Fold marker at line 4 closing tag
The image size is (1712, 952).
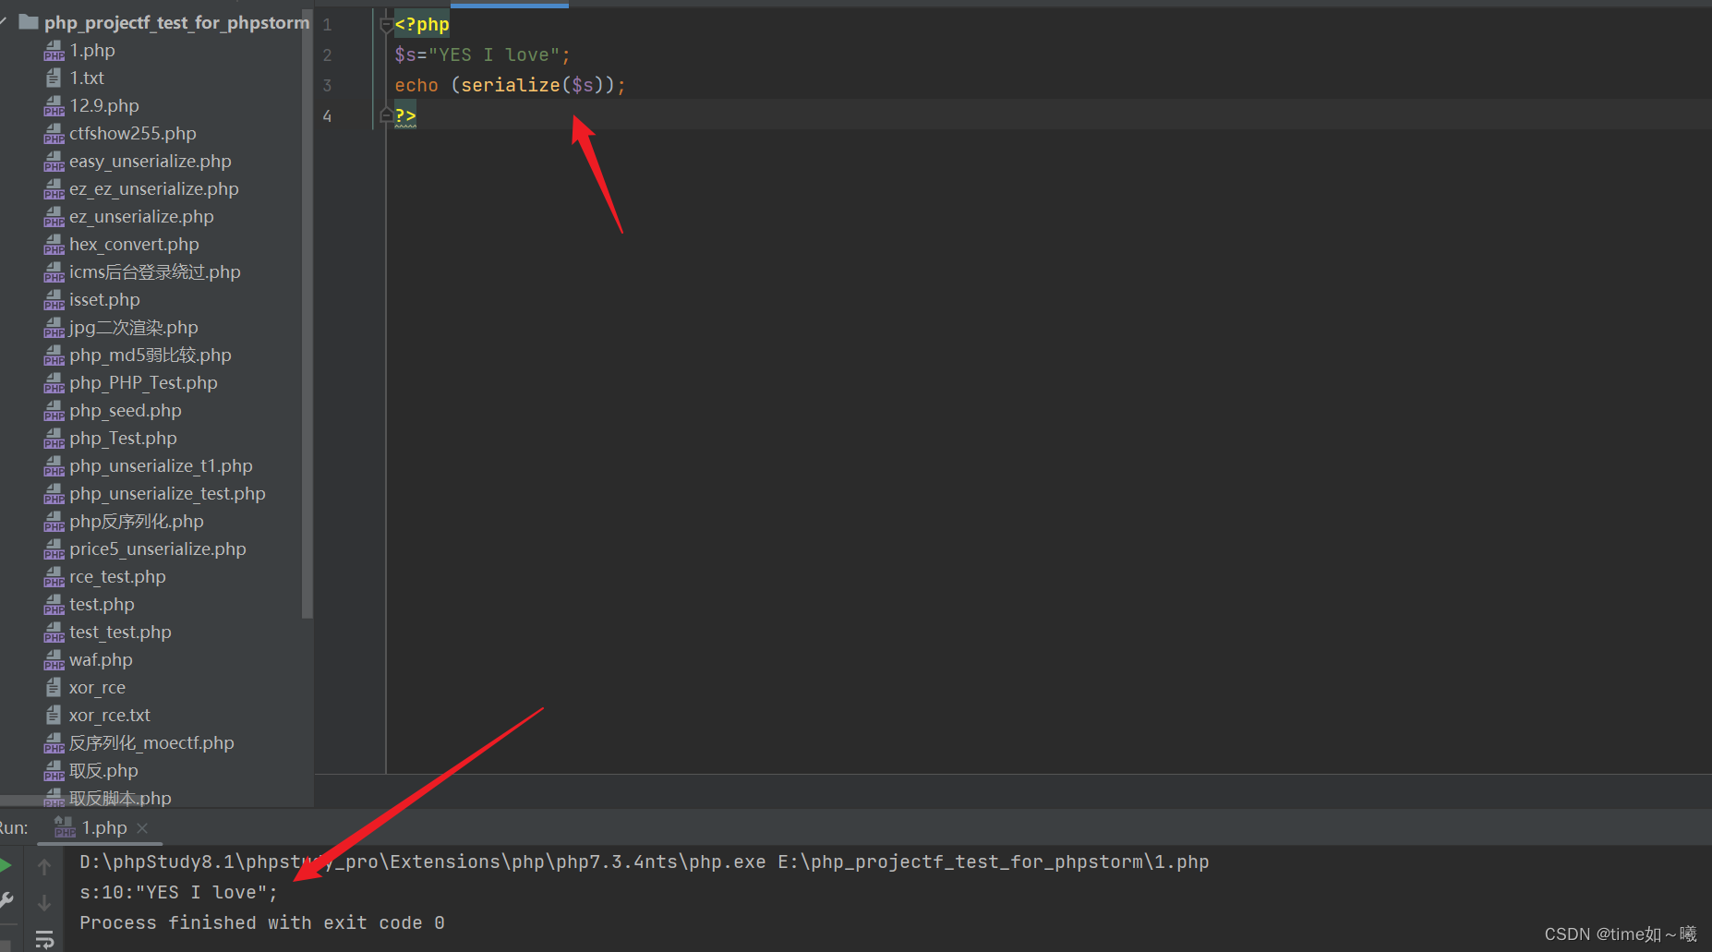(386, 115)
